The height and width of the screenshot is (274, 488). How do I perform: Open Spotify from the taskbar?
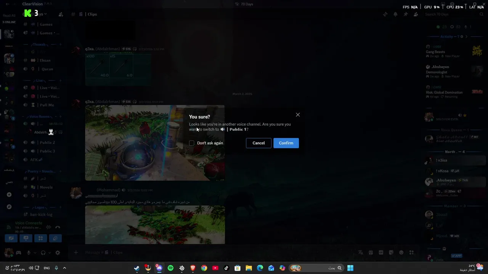[x=170, y=268]
